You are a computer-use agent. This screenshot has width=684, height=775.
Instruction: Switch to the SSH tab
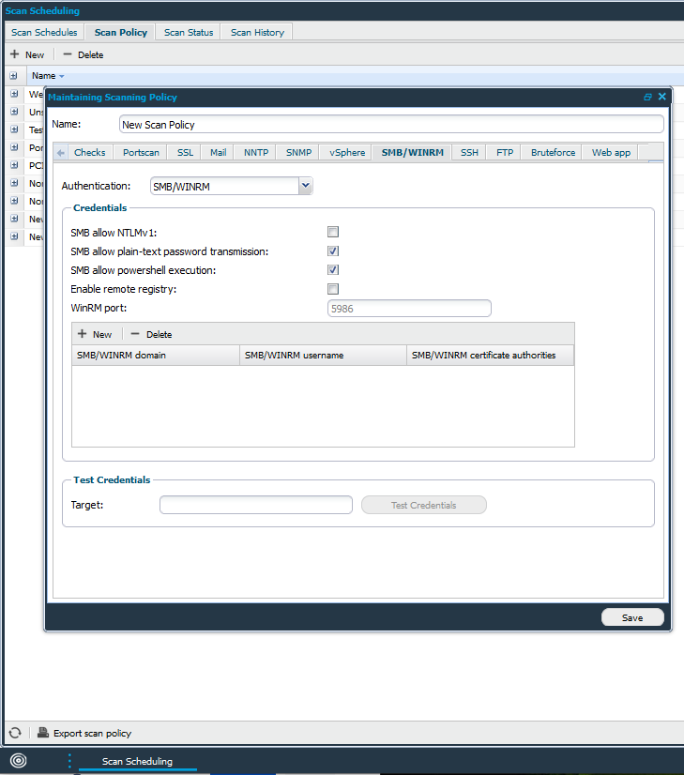coord(469,152)
